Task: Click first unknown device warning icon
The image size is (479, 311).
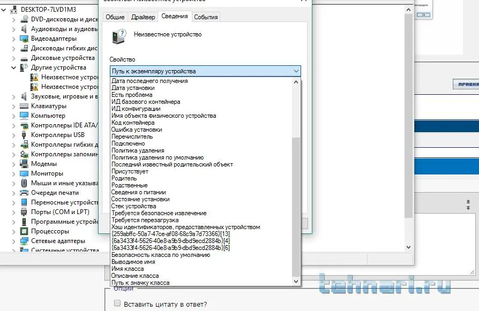Action: [x=34, y=77]
